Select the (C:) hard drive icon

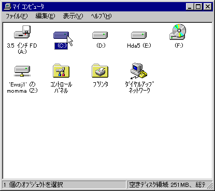coord(61,35)
